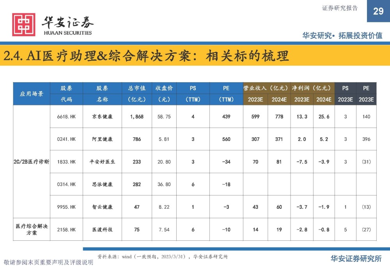Click the '营业收入（亿元）' header cell

pos(267,88)
